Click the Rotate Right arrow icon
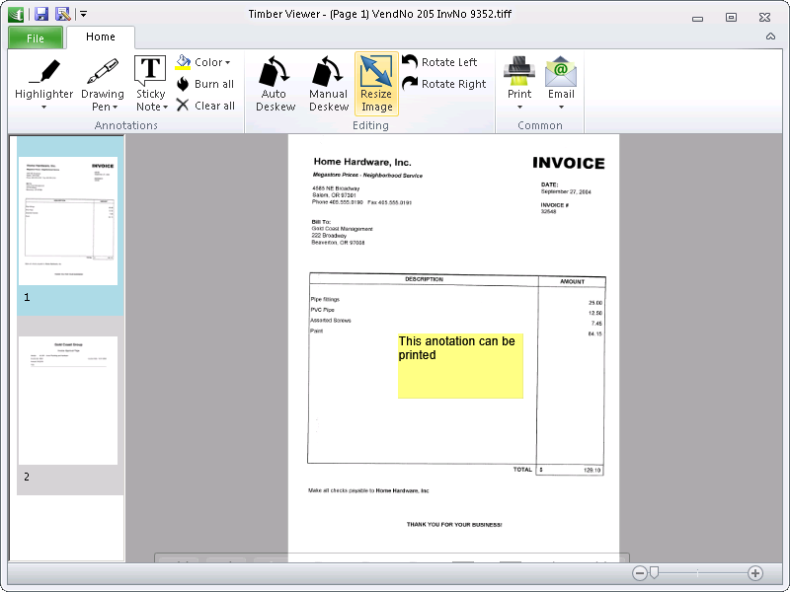This screenshot has height=592, width=790. point(410,83)
